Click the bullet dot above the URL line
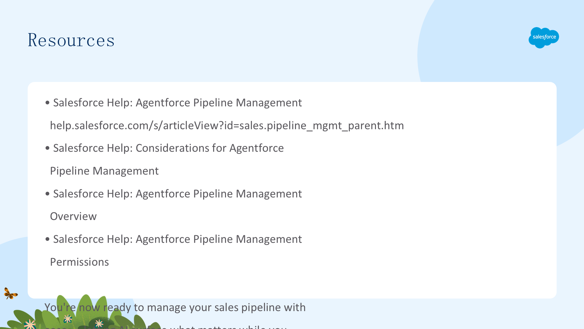Image resolution: width=584 pixels, height=329 pixels. tap(47, 103)
